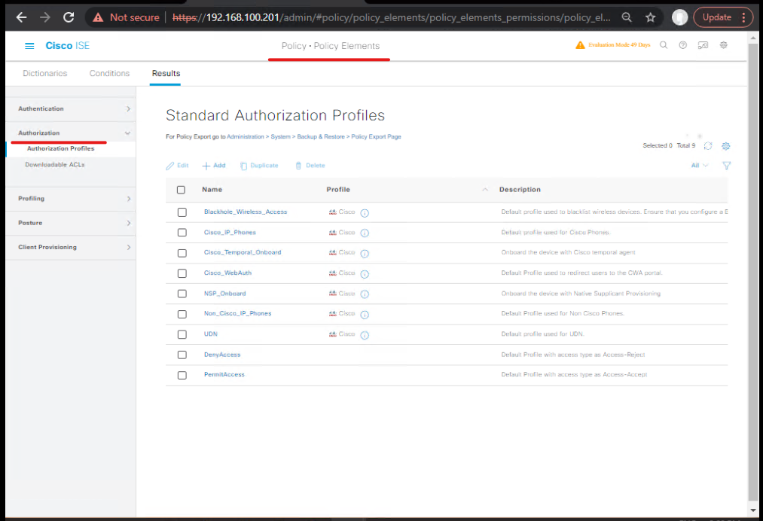Click the table filter funnel icon

727,166
